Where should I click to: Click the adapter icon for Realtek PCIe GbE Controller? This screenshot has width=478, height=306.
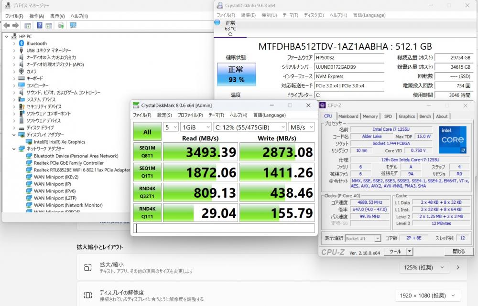point(29,163)
